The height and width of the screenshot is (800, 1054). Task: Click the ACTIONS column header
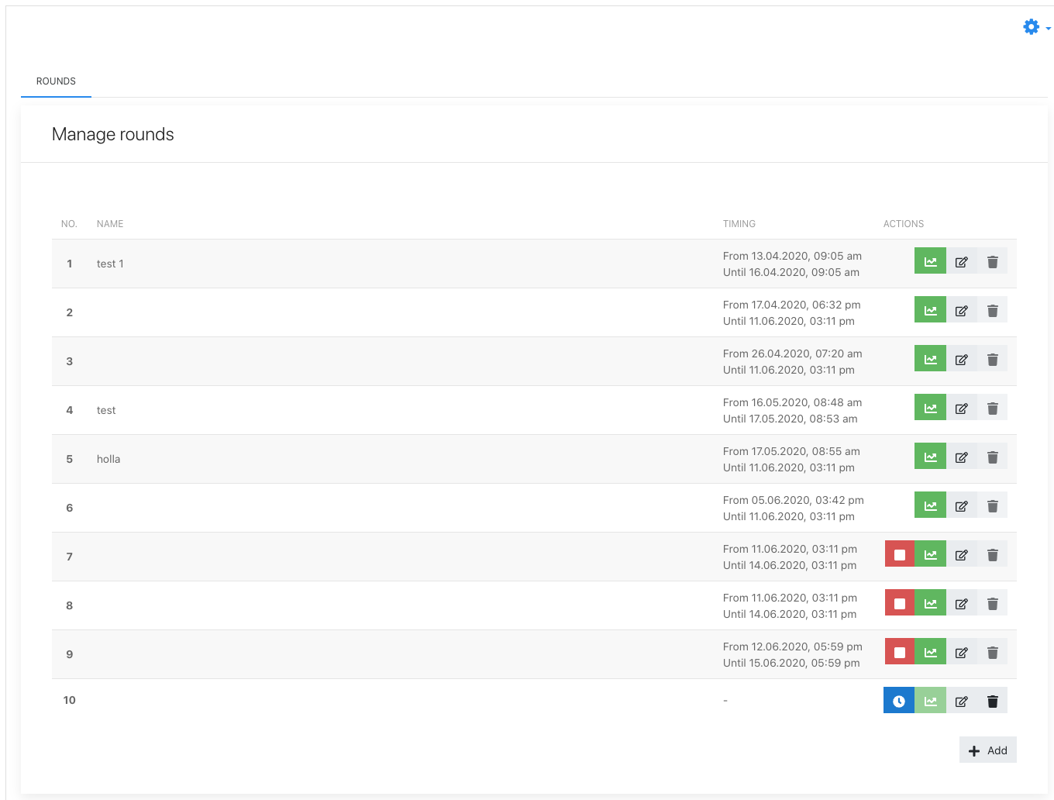[904, 224]
